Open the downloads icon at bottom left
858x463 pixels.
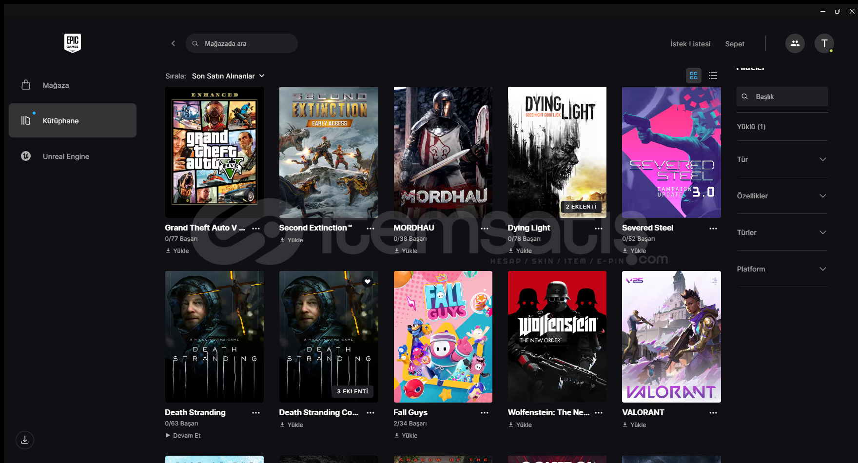point(25,440)
